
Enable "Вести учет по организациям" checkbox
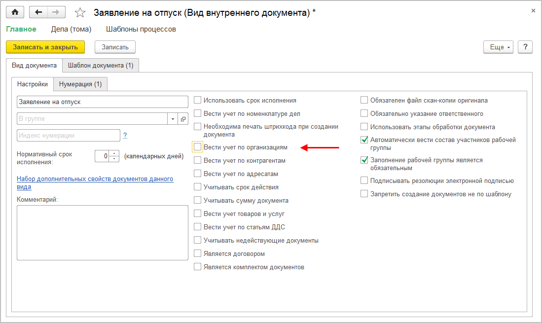coord(198,147)
